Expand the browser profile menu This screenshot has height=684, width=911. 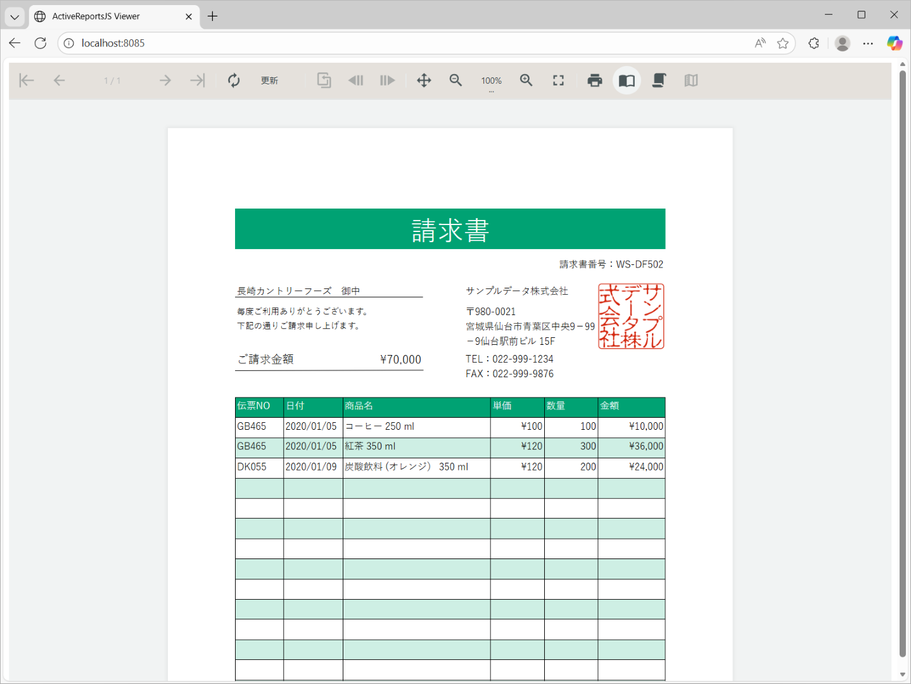pos(842,43)
